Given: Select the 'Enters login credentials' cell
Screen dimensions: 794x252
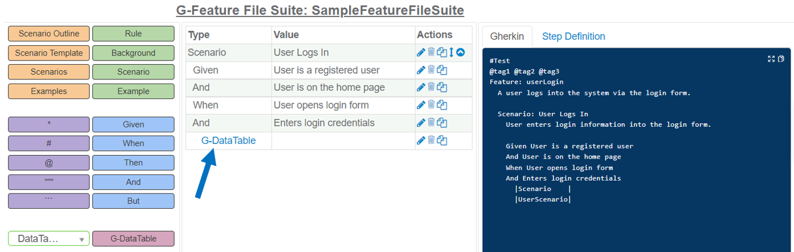Looking at the screenshot, I should click(342, 123).
